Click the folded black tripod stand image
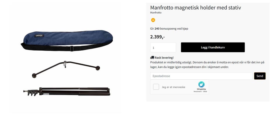 click(66, 91)
